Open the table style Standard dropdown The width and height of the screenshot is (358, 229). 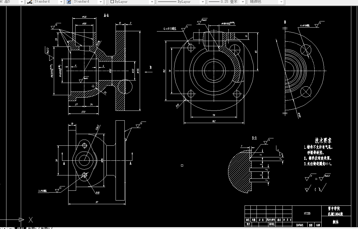(101, 2)
